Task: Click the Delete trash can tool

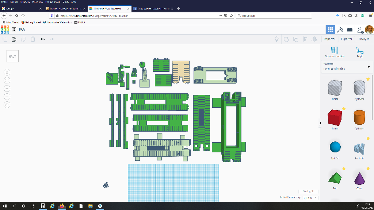Action: [x=33, y=39]
